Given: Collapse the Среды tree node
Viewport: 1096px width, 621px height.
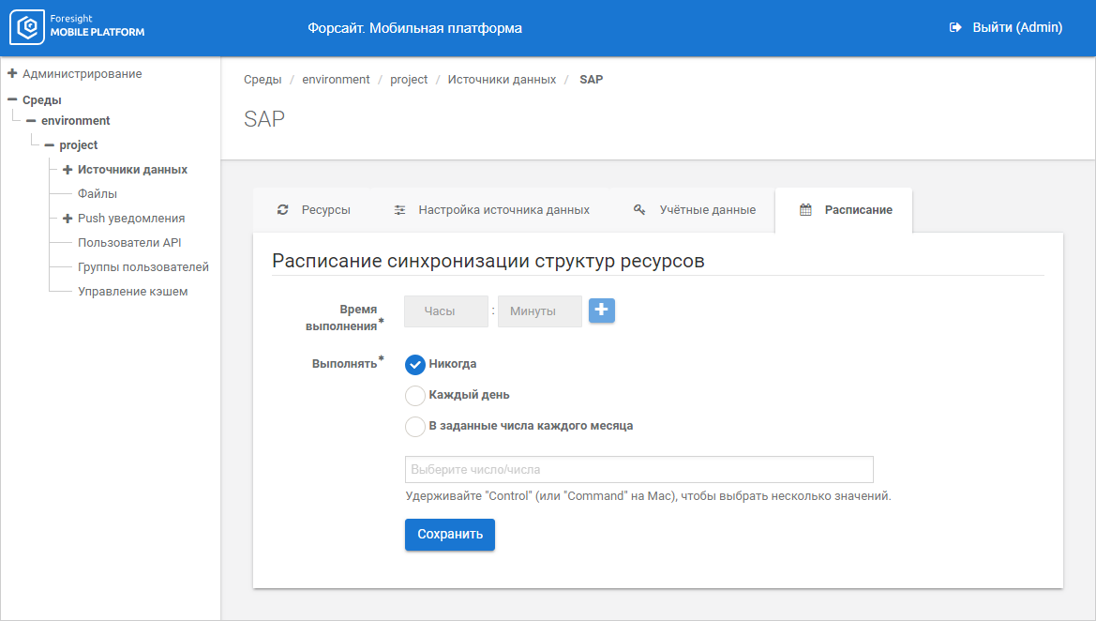Looking at the screenshot, I should [12, 99].
